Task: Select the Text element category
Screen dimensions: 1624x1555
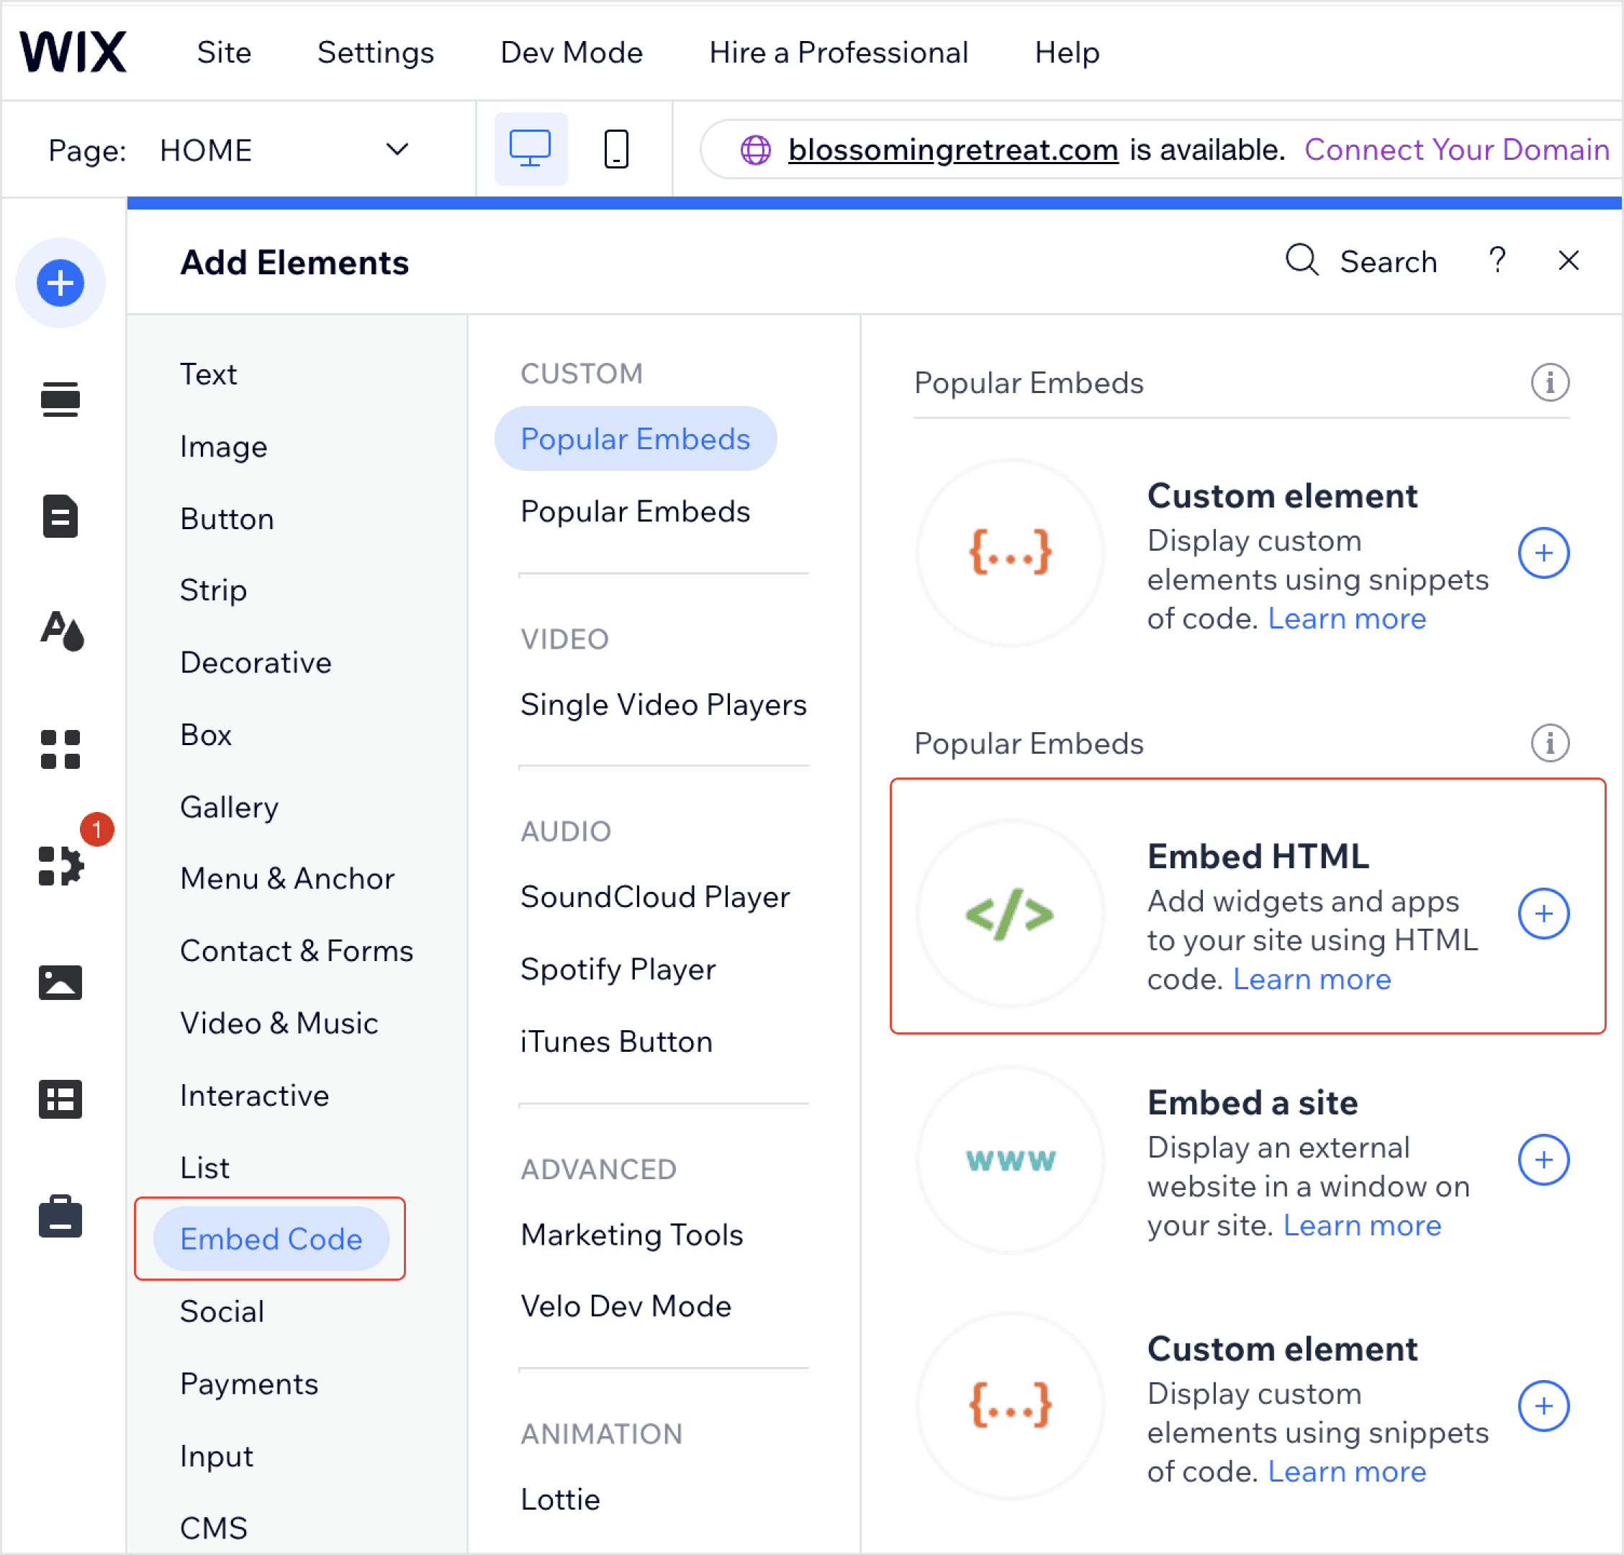Action: click(207, 373)
